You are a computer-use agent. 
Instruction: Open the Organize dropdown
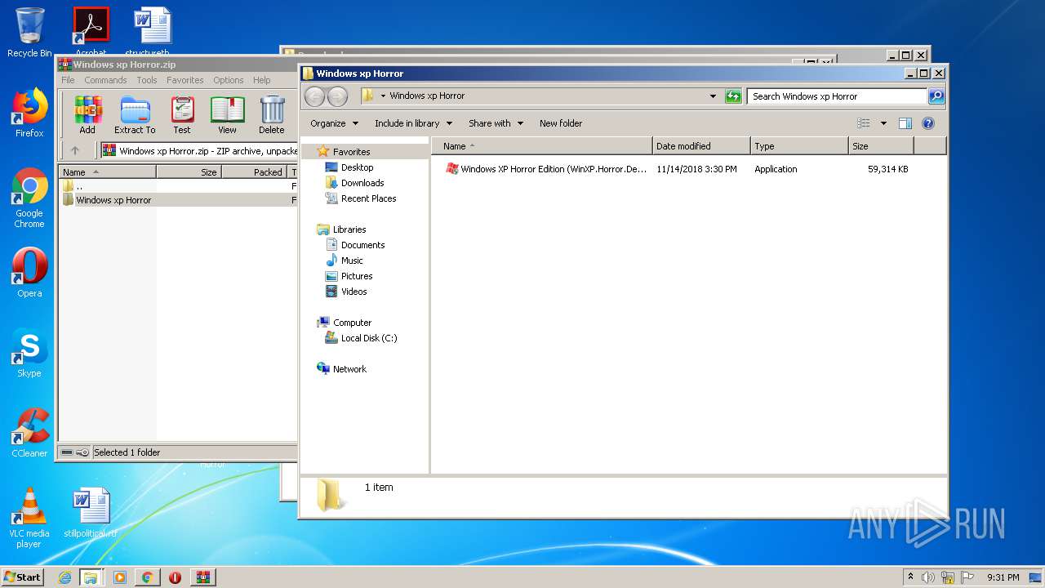334,123
